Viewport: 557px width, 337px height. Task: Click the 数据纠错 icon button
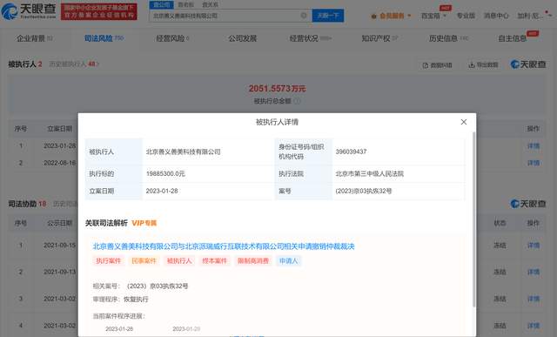(437, 65)
